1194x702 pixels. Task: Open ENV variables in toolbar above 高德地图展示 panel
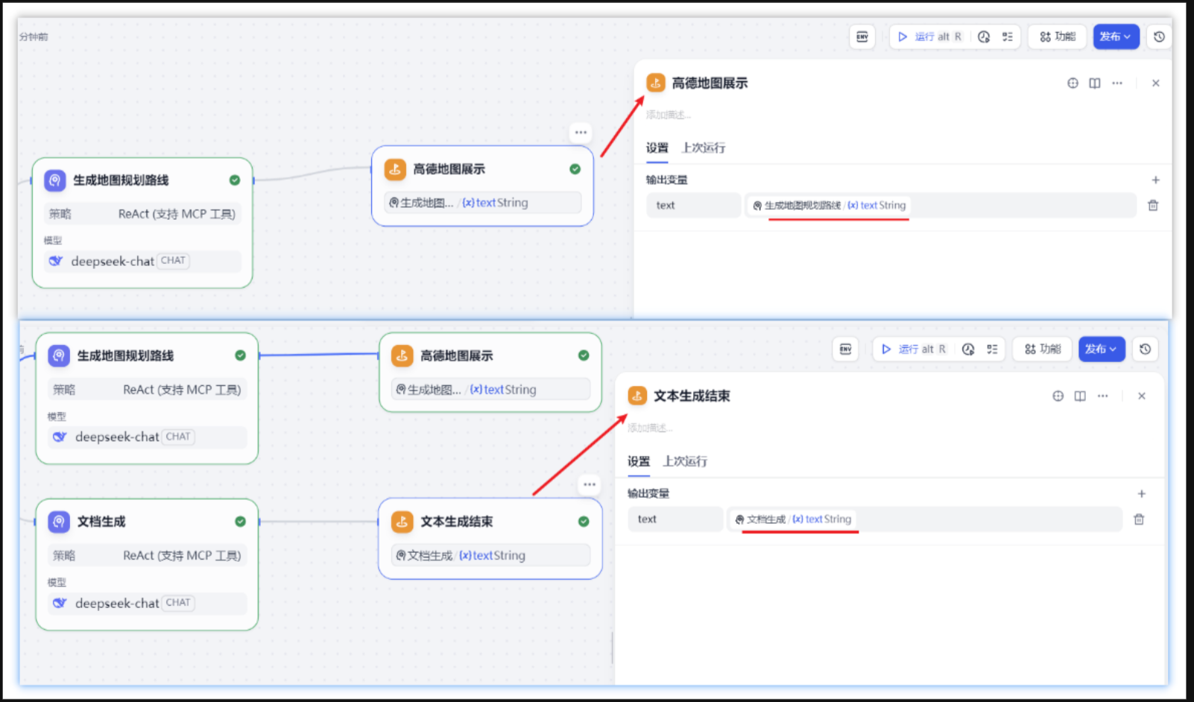coord(862,37)
